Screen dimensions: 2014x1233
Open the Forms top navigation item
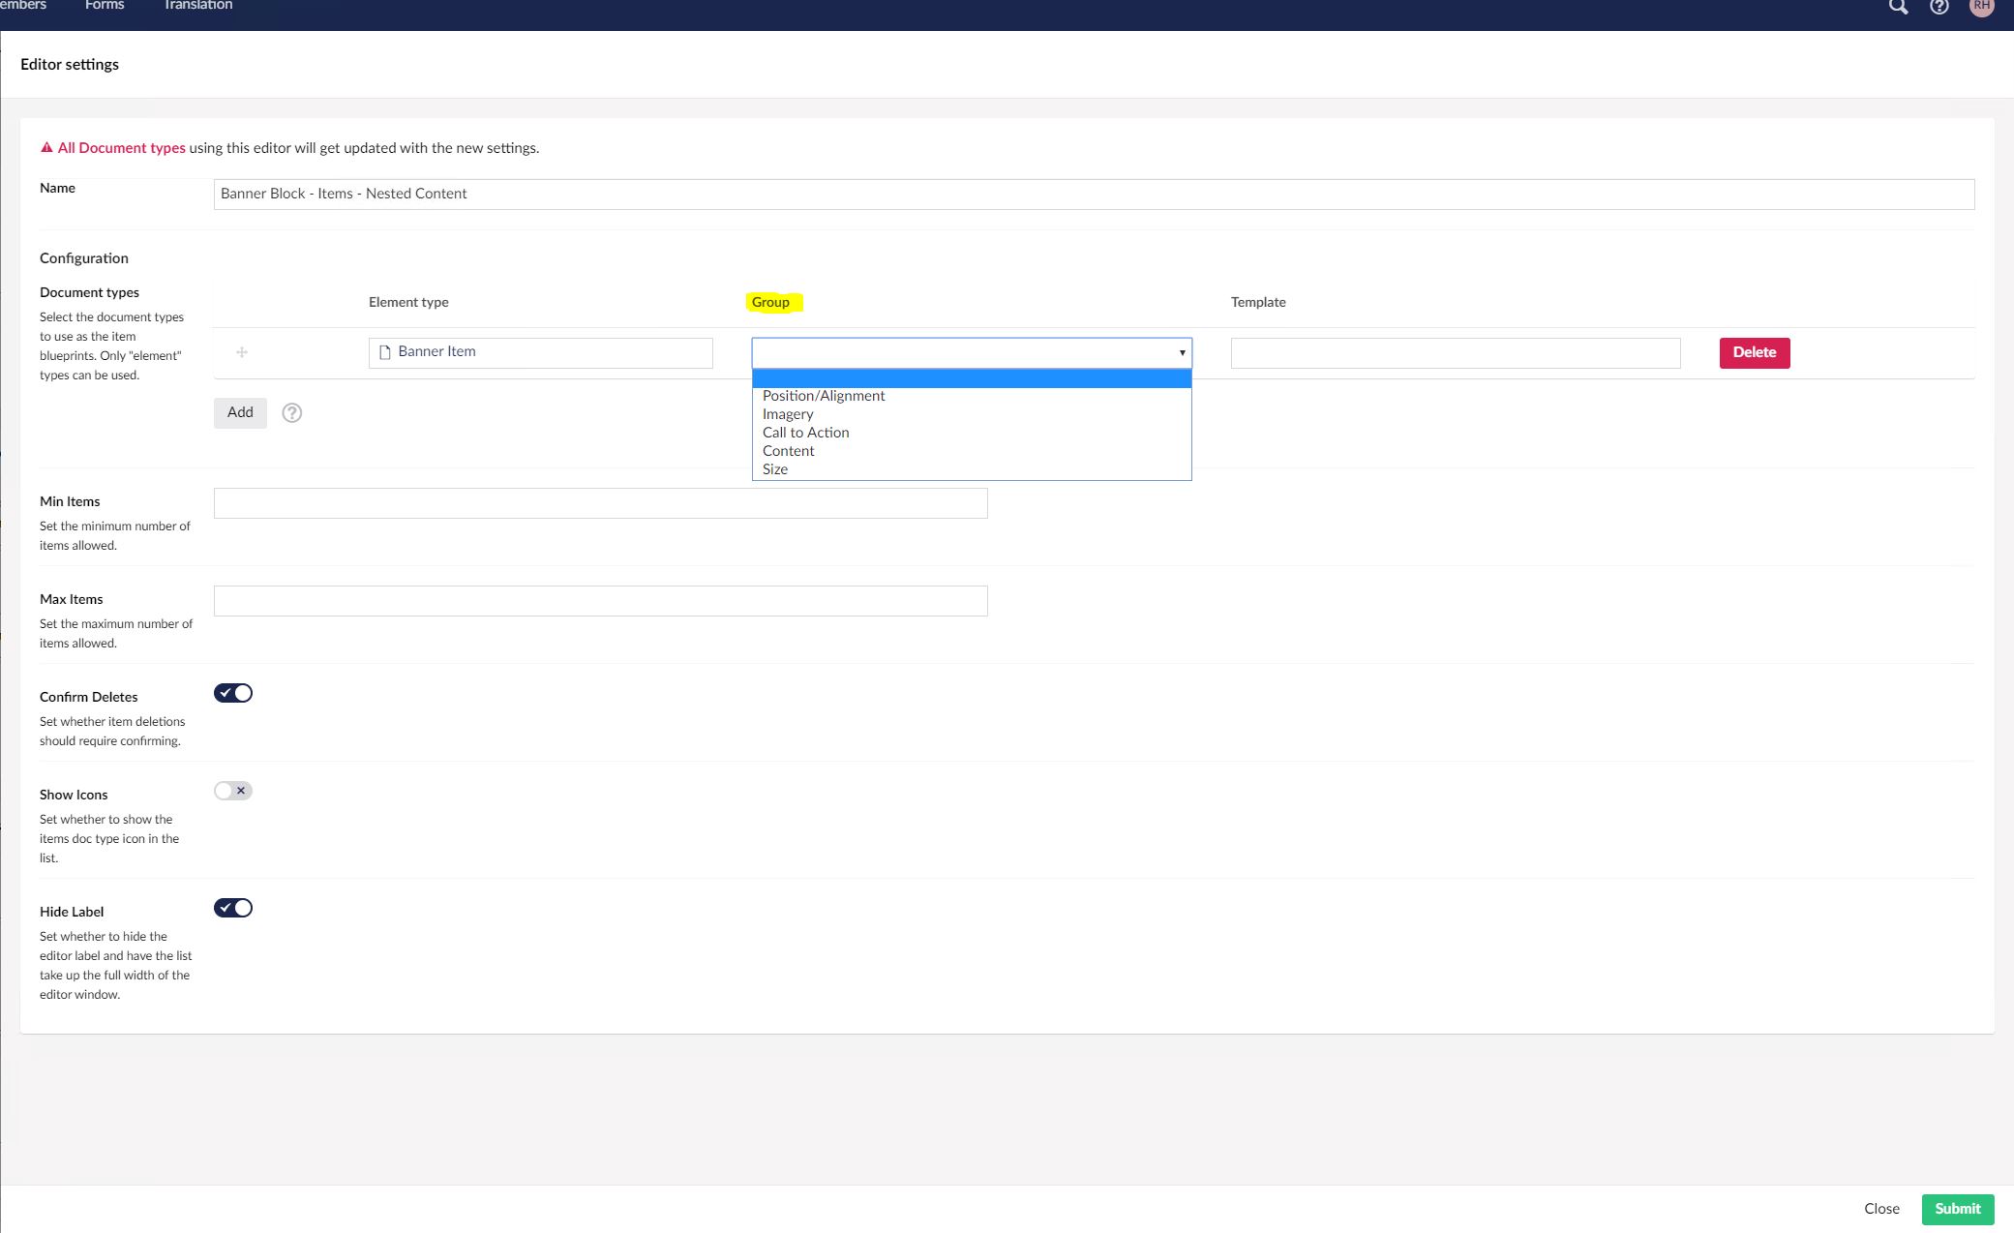[x=105, y=6]
